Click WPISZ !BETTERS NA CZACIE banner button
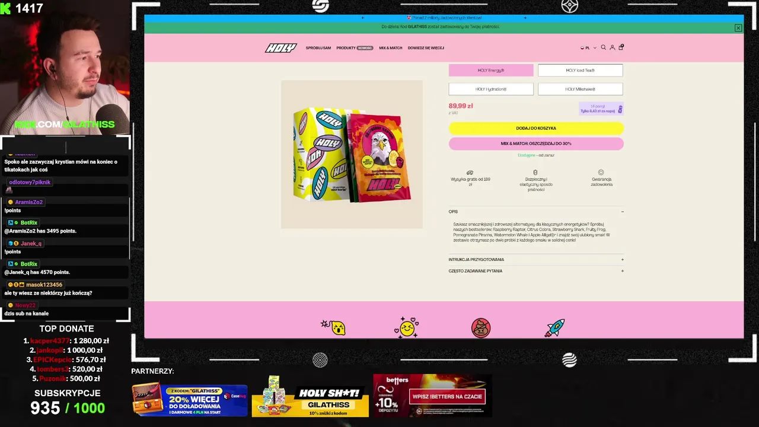The image size is (759, 427). click(447, 396)
